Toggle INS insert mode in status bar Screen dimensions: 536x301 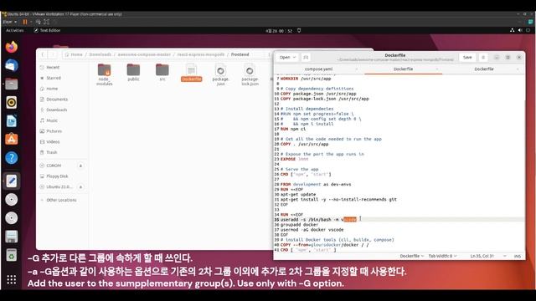click(518, 256)
